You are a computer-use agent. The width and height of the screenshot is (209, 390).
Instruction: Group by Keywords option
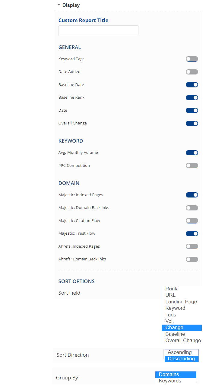(x=170, y=381)
